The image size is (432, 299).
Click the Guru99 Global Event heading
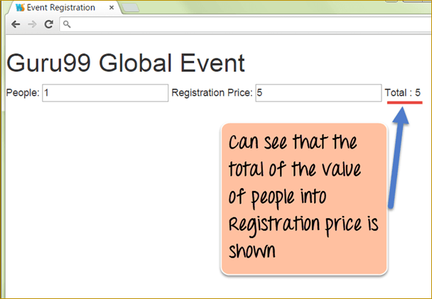pyautogui.click(x=125, y=63)
